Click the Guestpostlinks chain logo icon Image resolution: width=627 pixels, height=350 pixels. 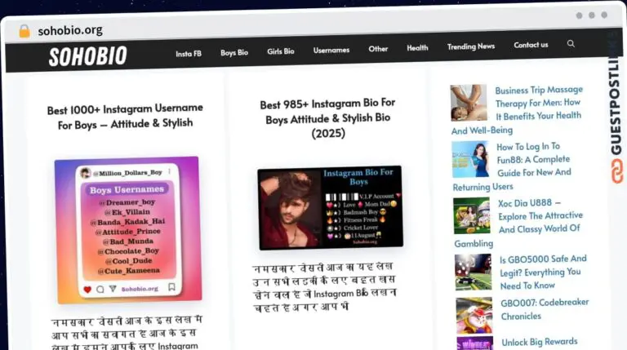point(616,171)
